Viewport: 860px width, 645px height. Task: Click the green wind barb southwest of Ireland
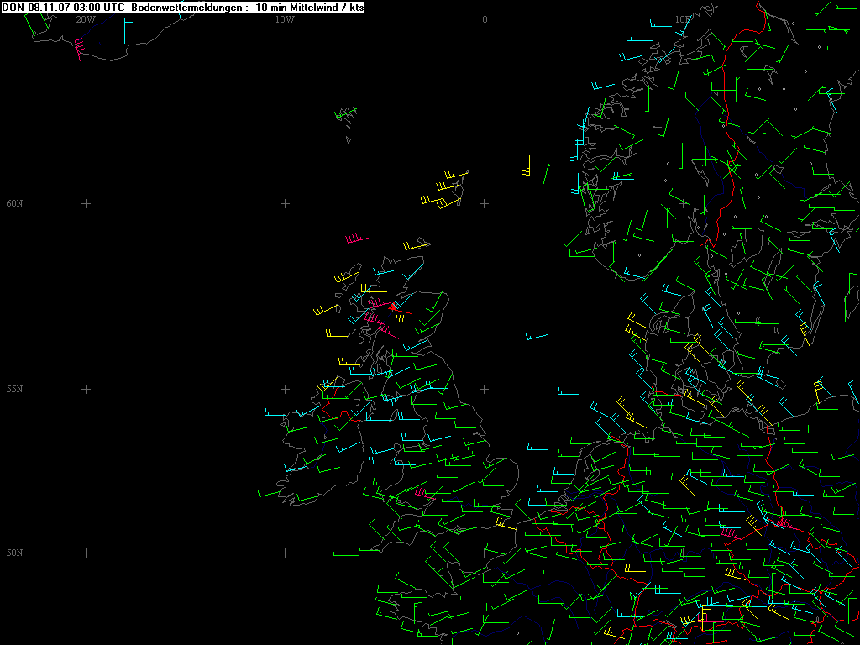(270, 494)
